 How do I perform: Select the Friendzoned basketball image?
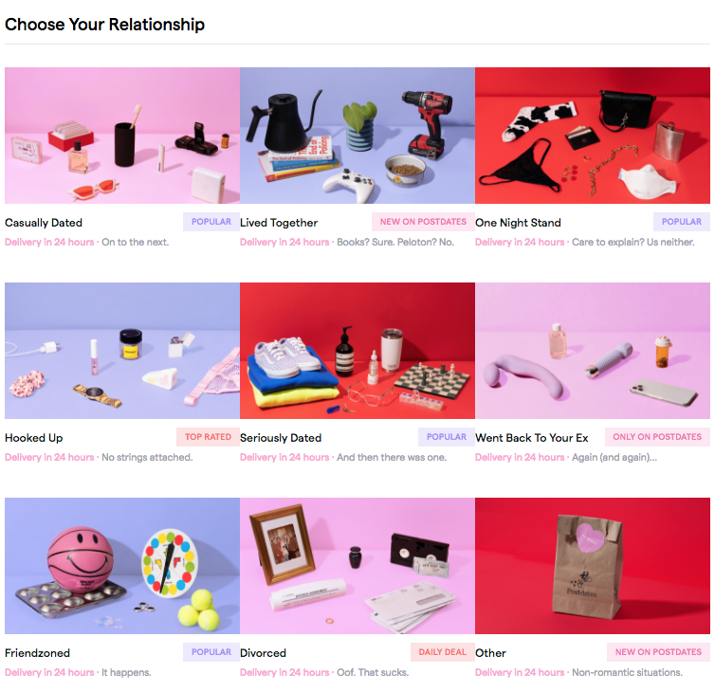coord(122,566)
